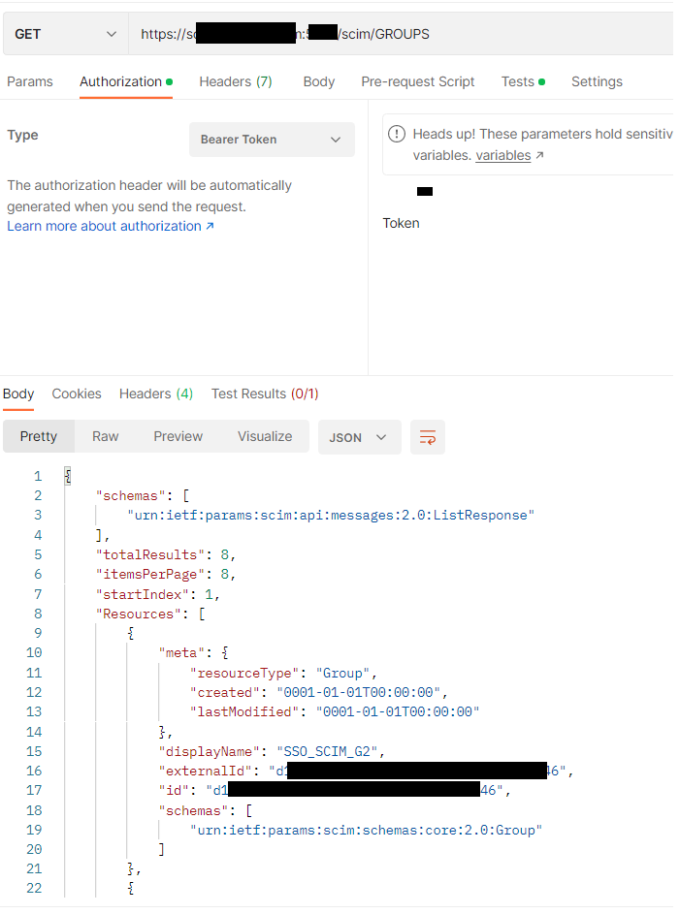Image resolution: width=680 pixels, height=914 pixels.
Task: Open the GET method dropdown
Action: [64, 34]
